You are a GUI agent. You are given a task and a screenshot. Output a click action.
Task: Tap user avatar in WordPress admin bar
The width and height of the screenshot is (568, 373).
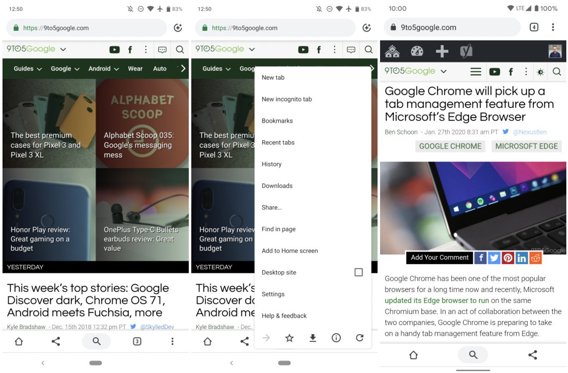[x=555, y=51]
